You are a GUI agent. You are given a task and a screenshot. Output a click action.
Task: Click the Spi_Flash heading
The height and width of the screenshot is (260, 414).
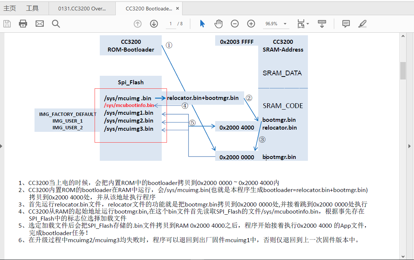131,82
